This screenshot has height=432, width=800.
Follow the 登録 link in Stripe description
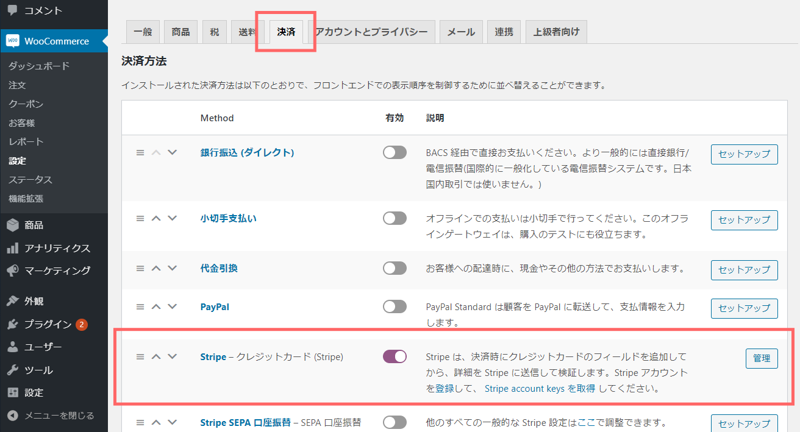[x=445, y=388]
